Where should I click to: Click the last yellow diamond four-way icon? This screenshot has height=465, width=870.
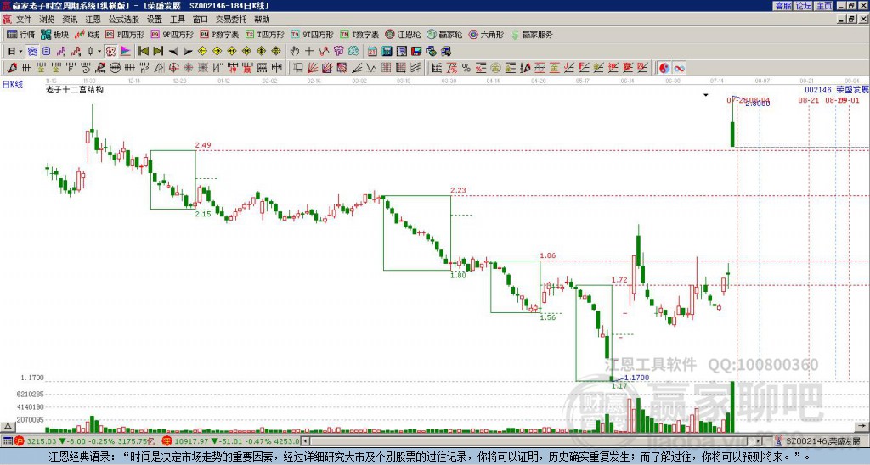(x=276, y=51)
